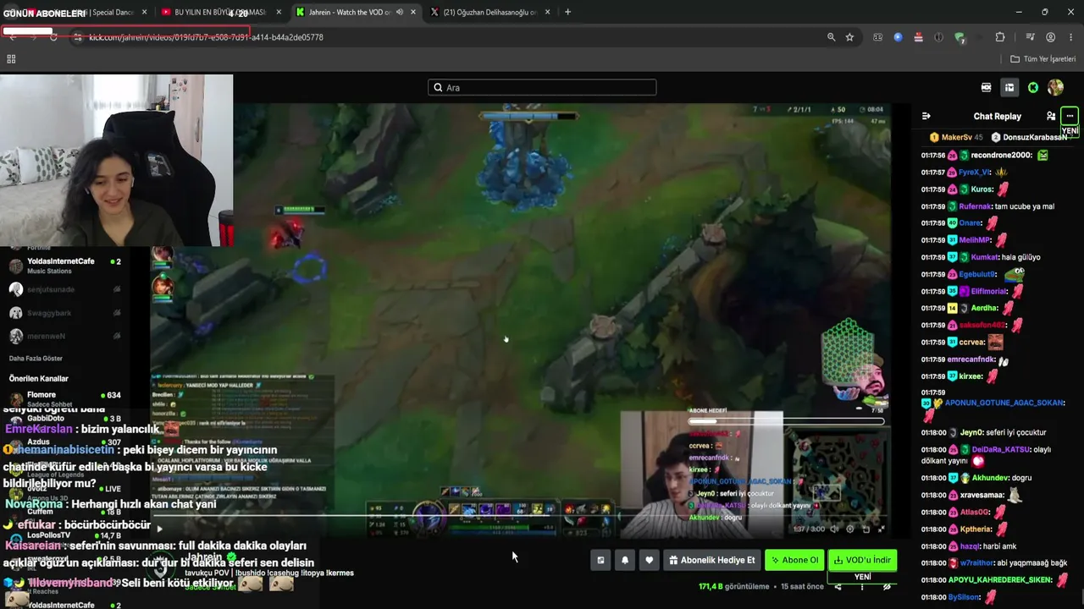Click the square icon left of the bell

pyautogui.click(x=600, y=560)
